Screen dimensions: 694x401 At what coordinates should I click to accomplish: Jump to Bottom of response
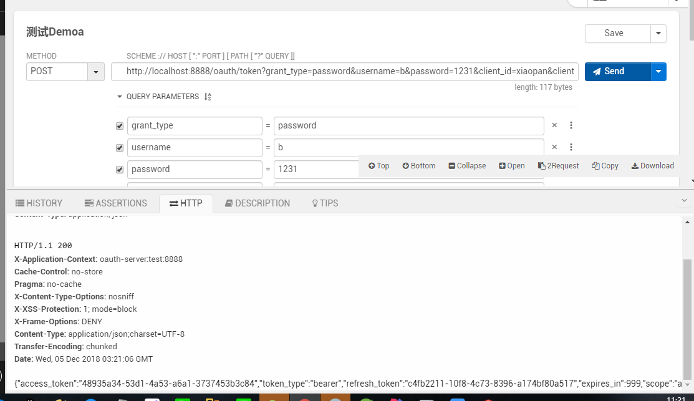pos(418,166)
